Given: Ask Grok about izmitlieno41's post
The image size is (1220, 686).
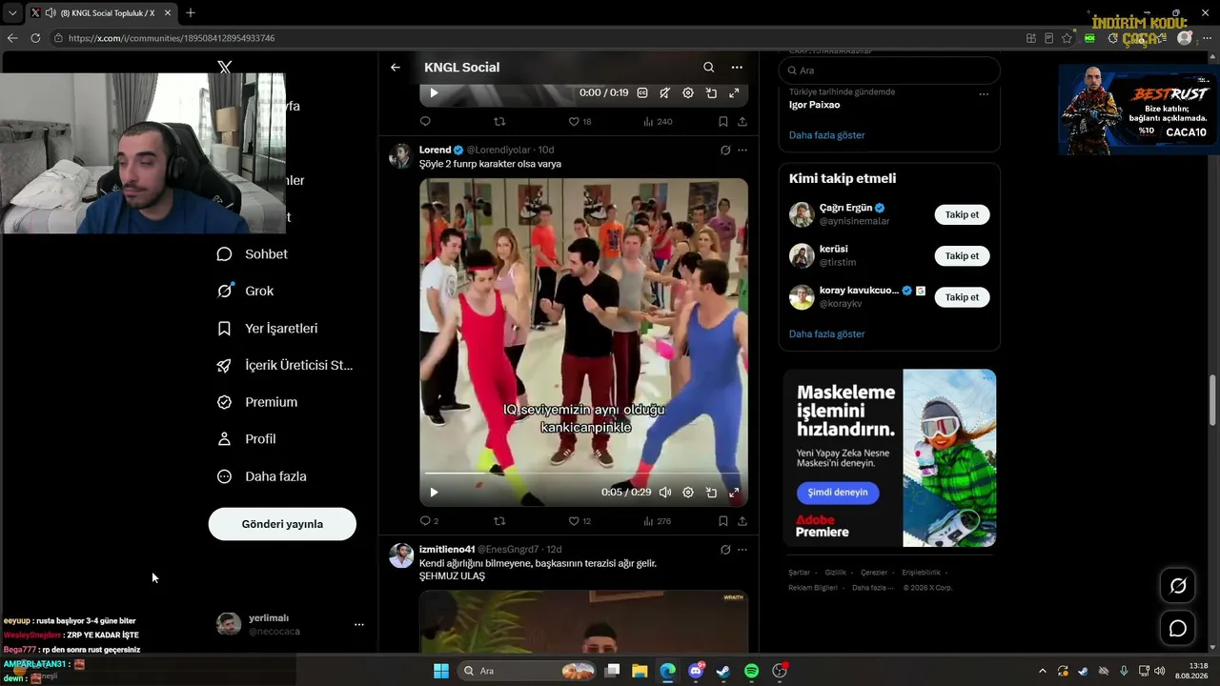Looking at the screenshot, I should (725, 550).
